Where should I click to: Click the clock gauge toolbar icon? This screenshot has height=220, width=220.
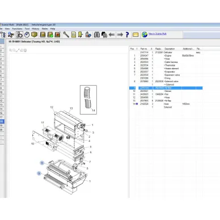27,35
